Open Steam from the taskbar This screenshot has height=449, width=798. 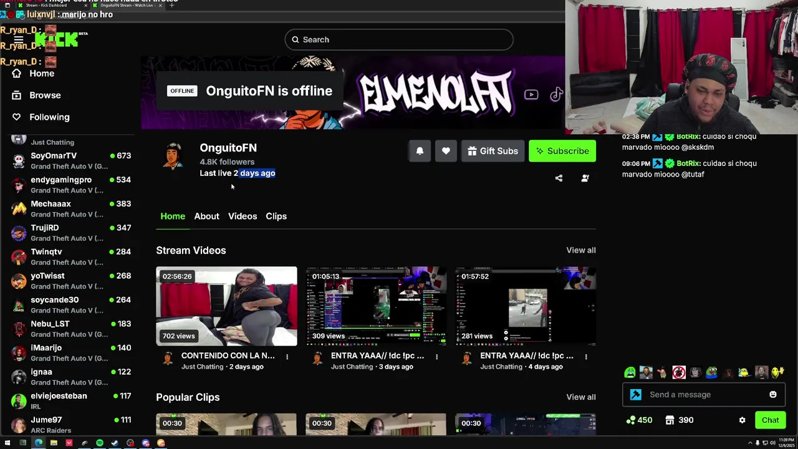coord(115,443)
